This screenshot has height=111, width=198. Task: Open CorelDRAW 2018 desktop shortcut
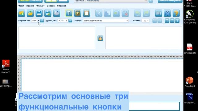(x=190, y=17)
